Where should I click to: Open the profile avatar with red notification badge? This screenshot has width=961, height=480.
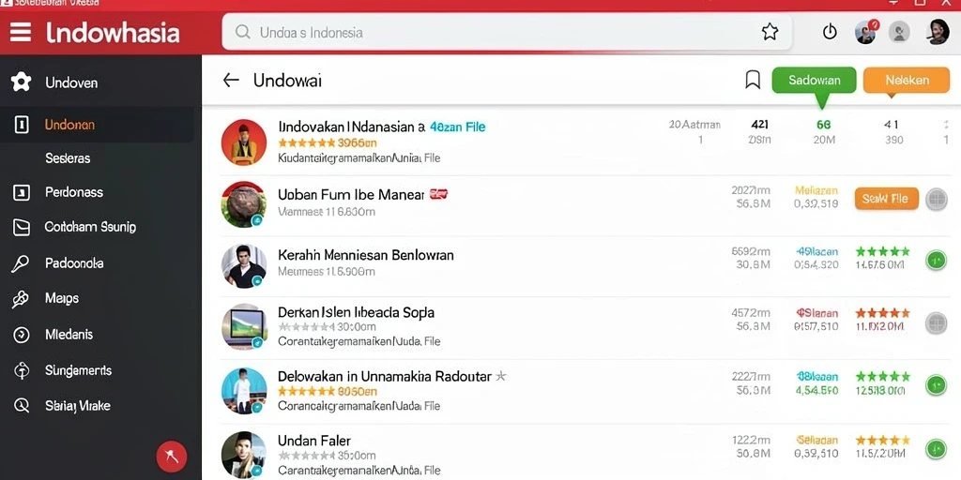[x=866, y=32]
